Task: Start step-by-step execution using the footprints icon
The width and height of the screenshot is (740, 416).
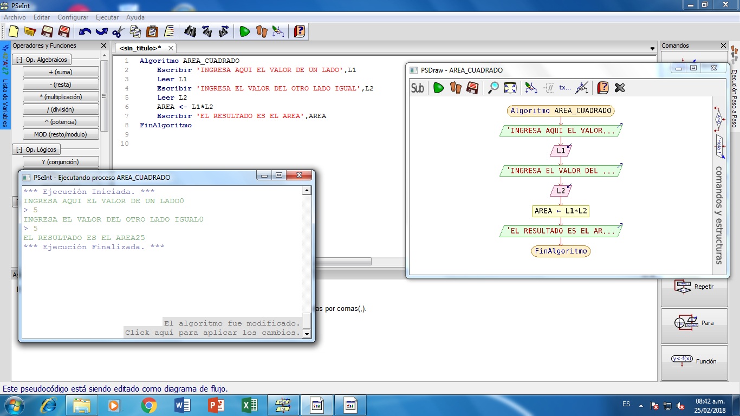Action: [x=261, y=31]
